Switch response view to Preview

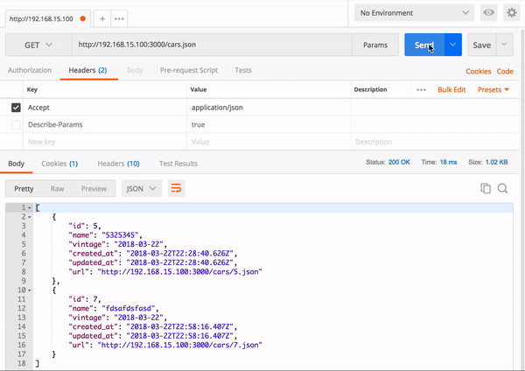pos(94,188)
